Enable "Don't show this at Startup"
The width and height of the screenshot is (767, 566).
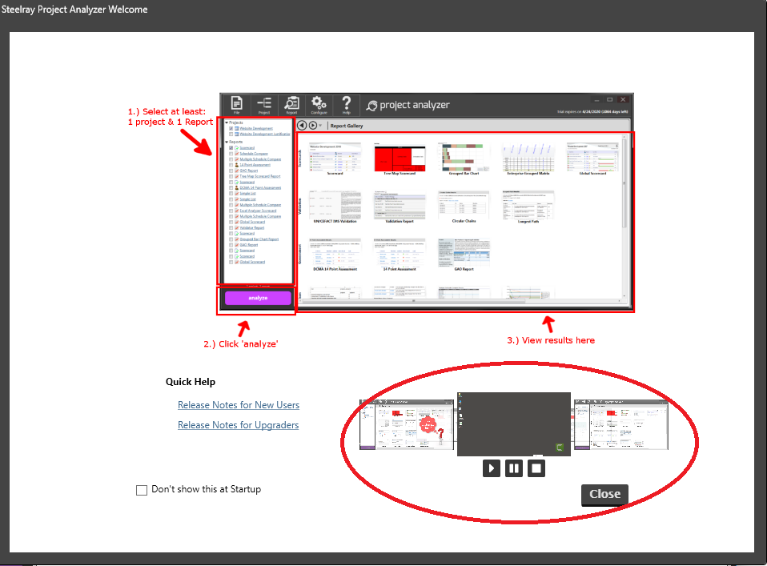pos(142,490)
